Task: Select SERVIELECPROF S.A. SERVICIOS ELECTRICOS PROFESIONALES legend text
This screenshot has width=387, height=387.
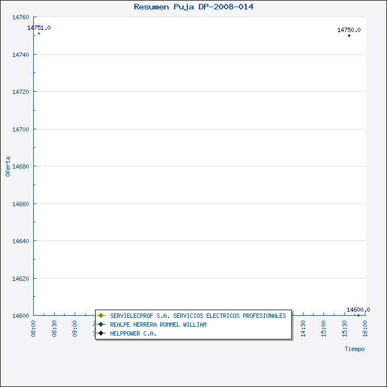Action: [x=198, y=316]
